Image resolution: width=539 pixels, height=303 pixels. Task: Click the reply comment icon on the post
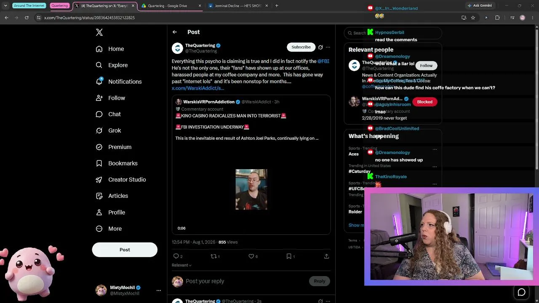[176, 256]
